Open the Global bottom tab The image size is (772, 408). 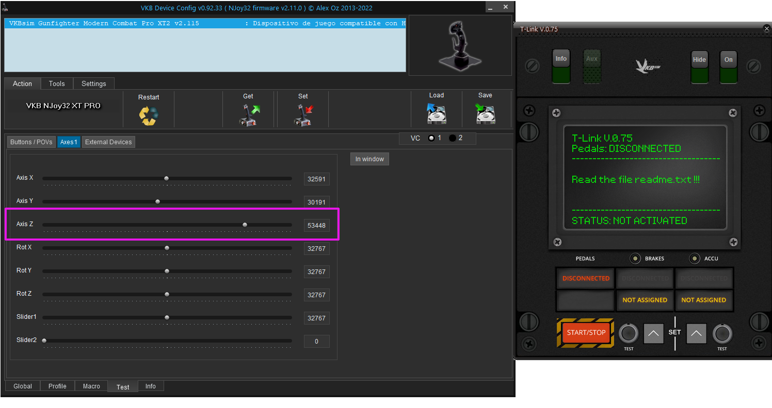point(23,386)
